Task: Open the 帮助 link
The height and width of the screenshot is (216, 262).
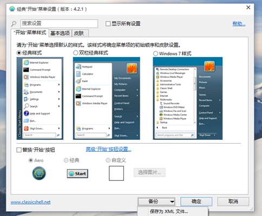Action: click(x=239, y=24)
